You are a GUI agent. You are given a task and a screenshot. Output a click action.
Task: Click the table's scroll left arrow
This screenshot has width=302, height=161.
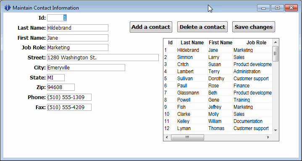click(167, 138)
